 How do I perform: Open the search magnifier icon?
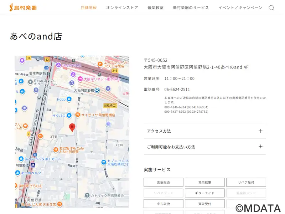point(271,8)
